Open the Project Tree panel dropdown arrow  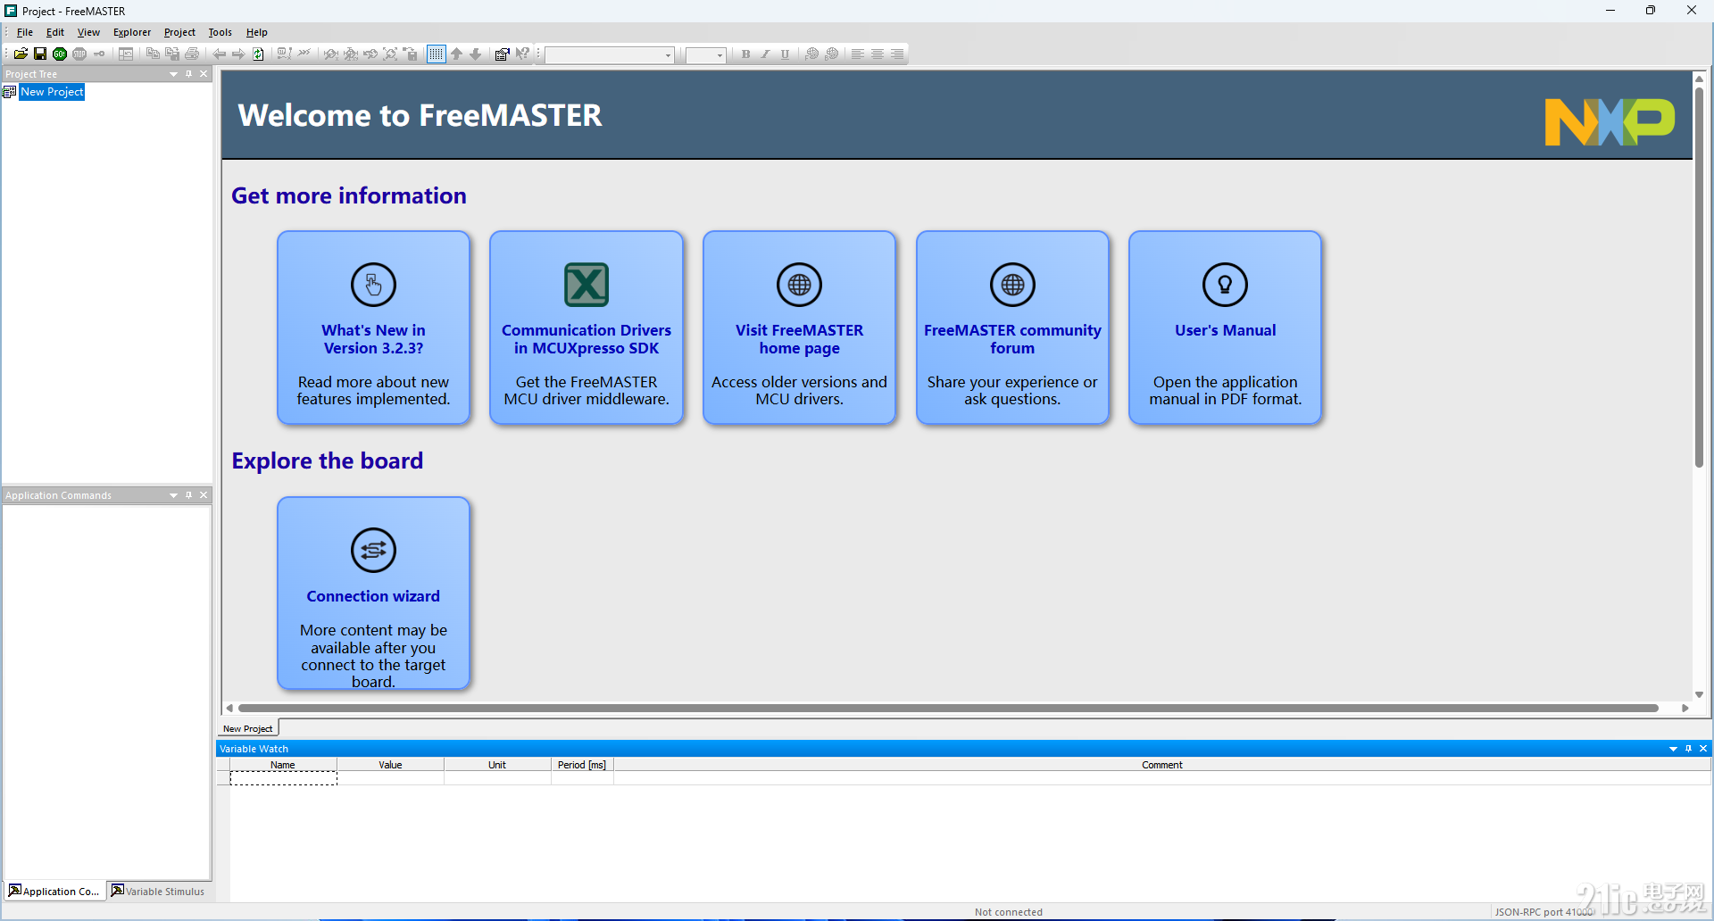[x=173, y=74]
